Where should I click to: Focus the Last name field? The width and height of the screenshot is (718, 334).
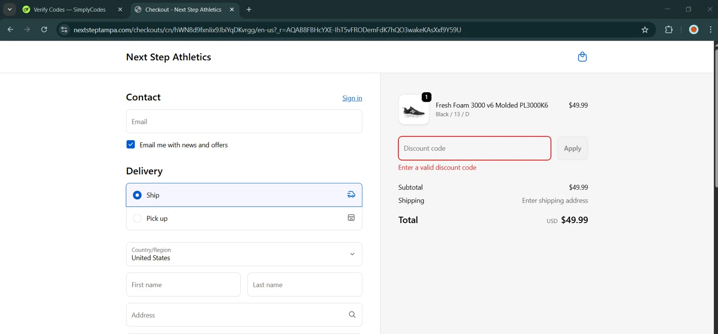coord(305,285)
